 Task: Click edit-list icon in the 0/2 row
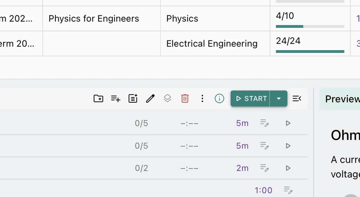[264, 168]
